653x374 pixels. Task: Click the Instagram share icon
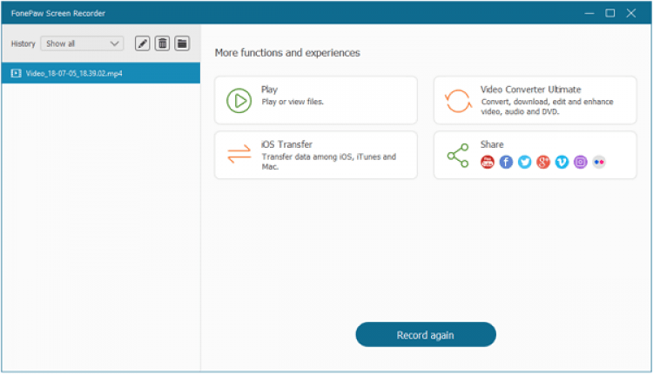[581, 162]
